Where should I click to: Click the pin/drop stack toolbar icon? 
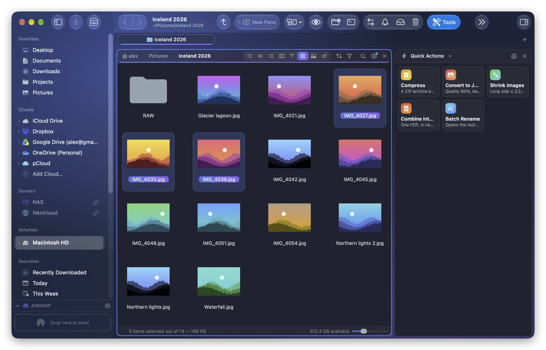(x=76, y=22)
